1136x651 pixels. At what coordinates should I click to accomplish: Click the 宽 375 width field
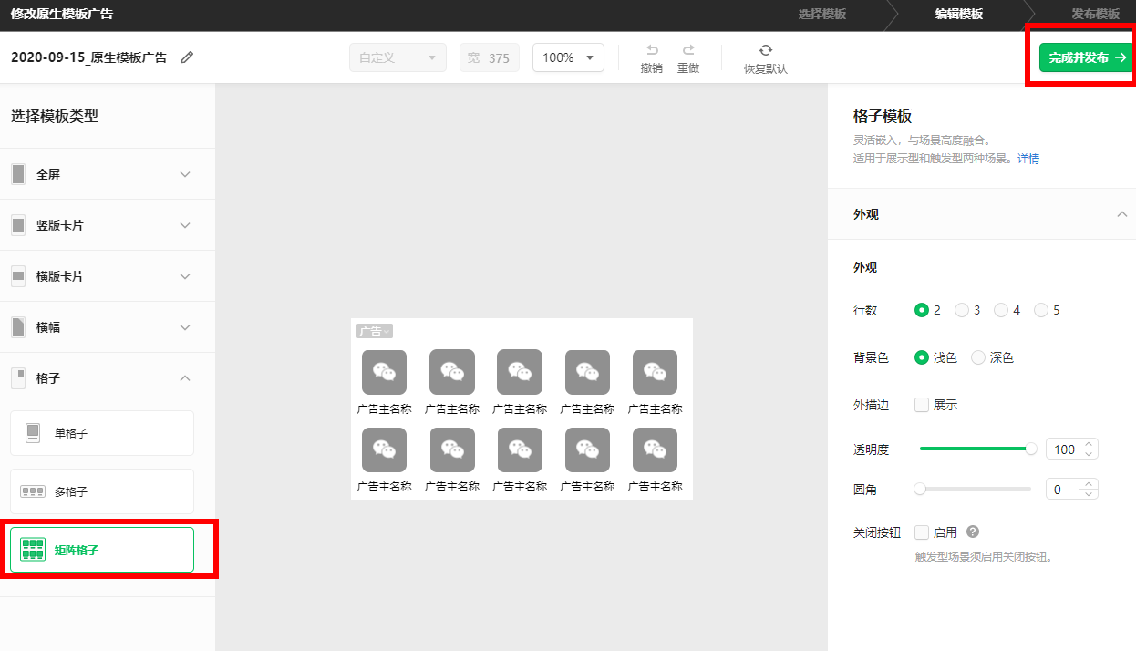click(490, 57)
